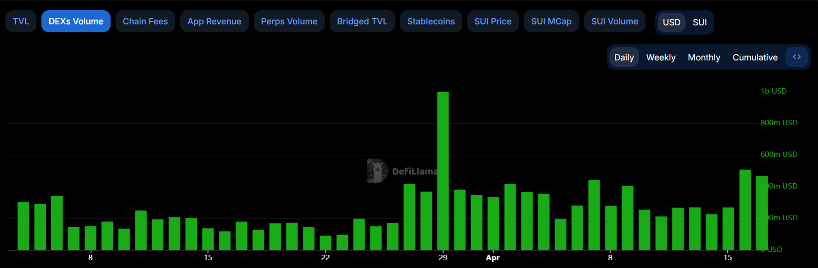Switch to Monthly interval view

pos(704,57)
